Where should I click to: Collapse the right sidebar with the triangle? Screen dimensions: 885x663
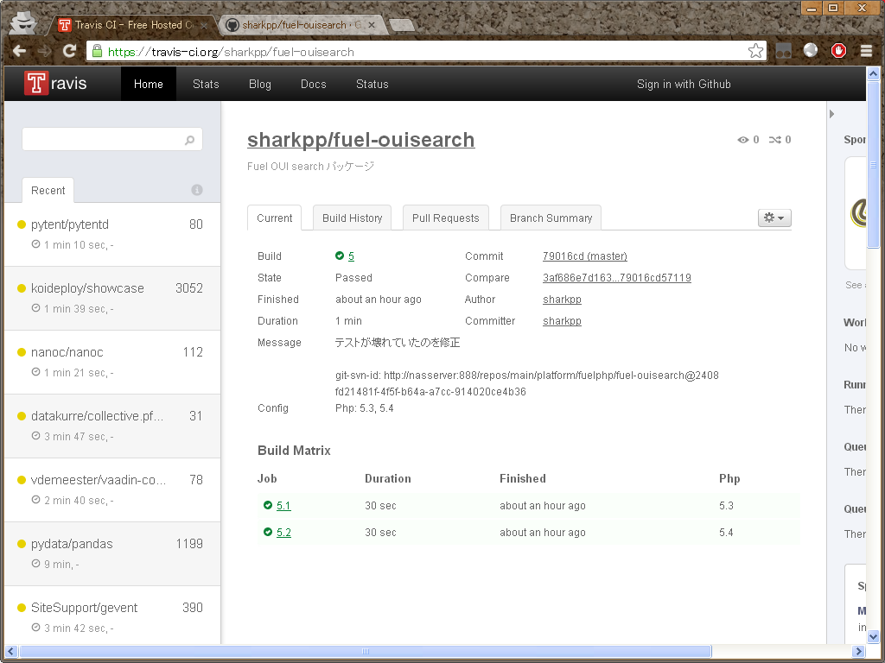point(832,114)
